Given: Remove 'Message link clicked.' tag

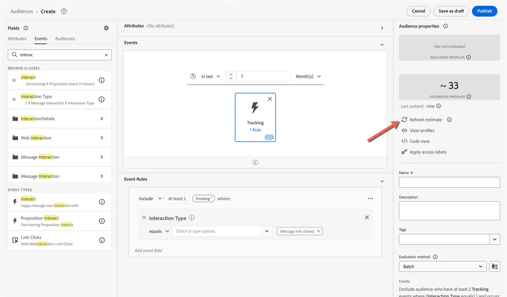Looking at the screenshot, I should pos(318,231).
